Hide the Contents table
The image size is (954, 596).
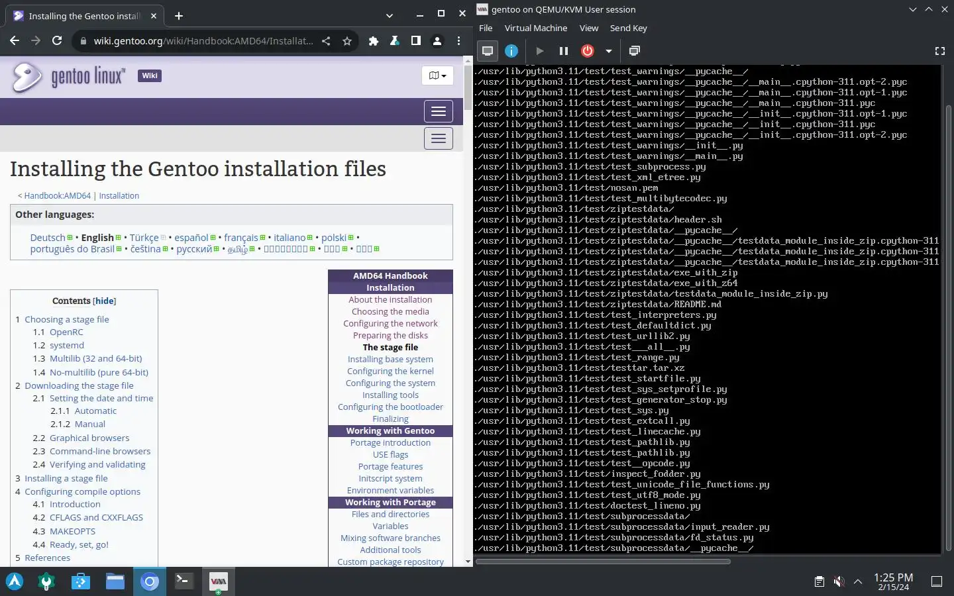point(105,301)
